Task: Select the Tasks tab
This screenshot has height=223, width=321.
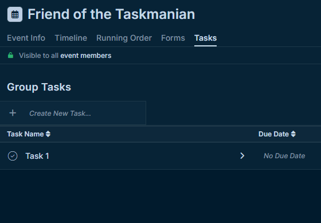Action: pos(206,38)
